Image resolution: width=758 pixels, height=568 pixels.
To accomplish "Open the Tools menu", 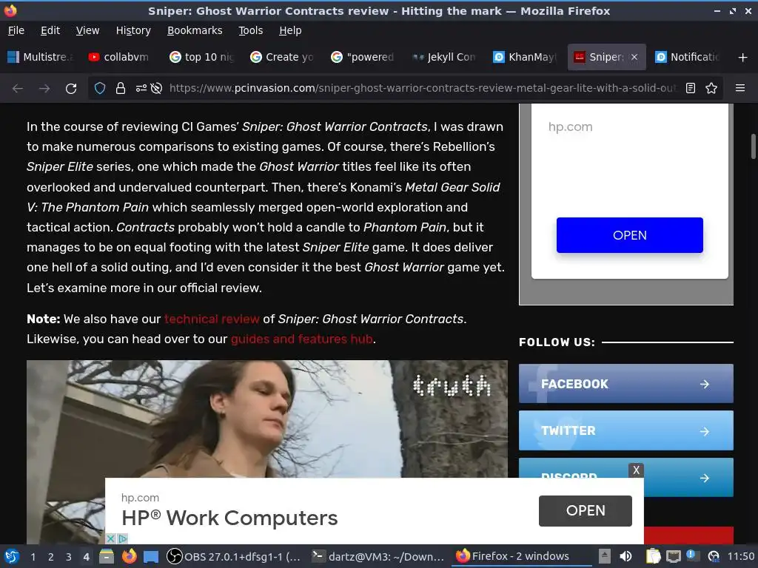I will pos(250,30).
